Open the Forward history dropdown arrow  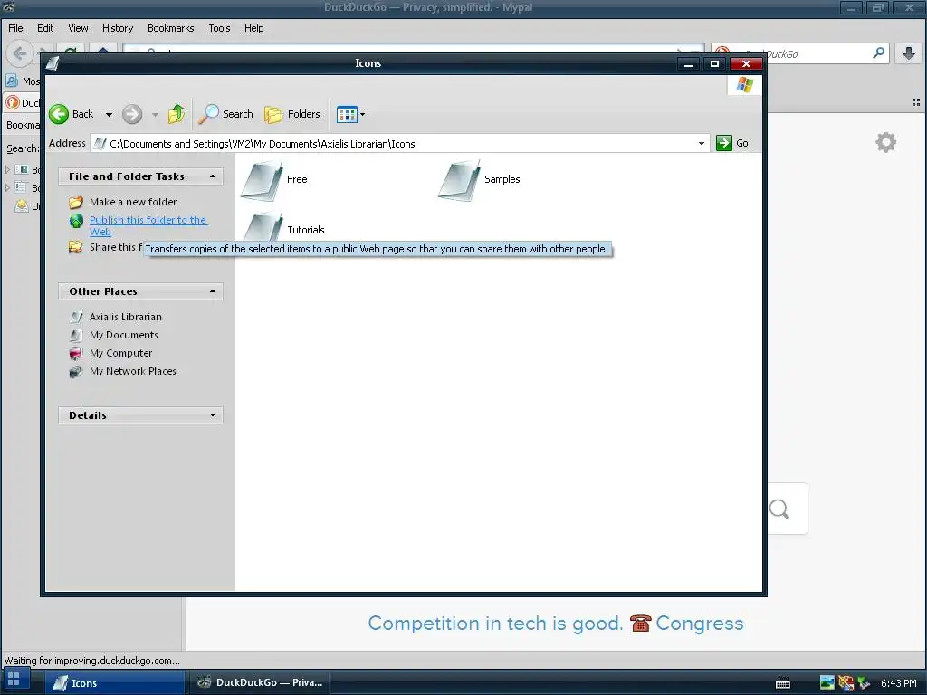pos(155,115)
